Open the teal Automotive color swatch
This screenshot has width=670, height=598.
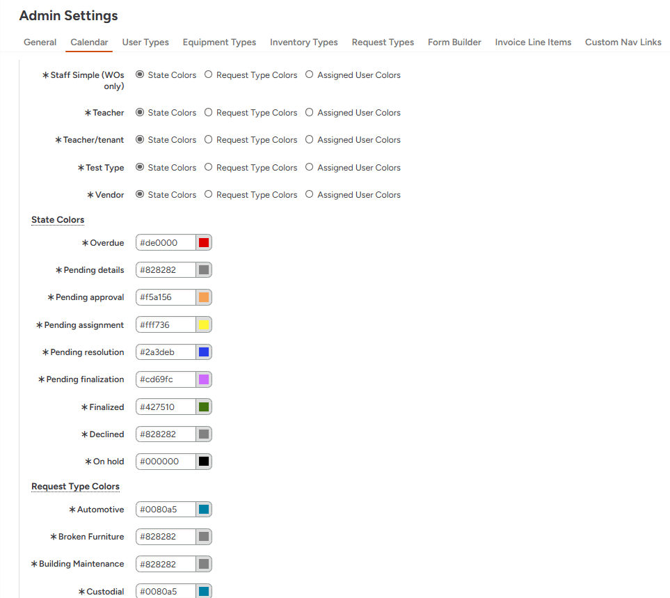(x=204, y=510)
